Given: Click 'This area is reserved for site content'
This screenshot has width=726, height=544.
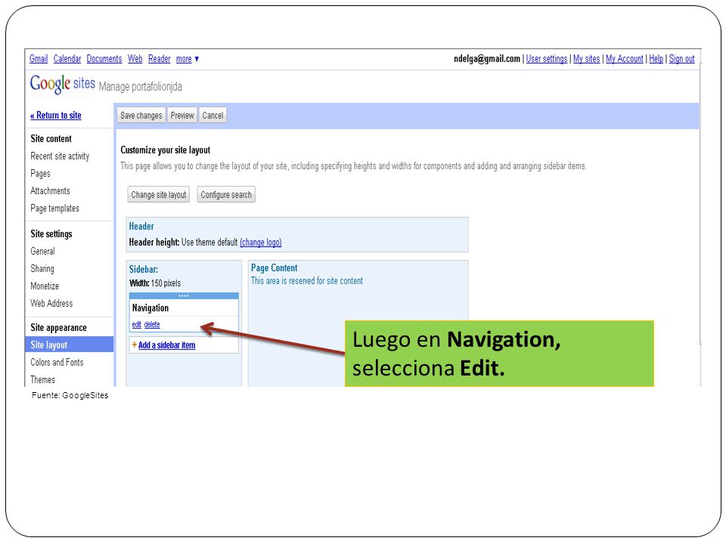Looking at the screenshot, I should [307, 281].
